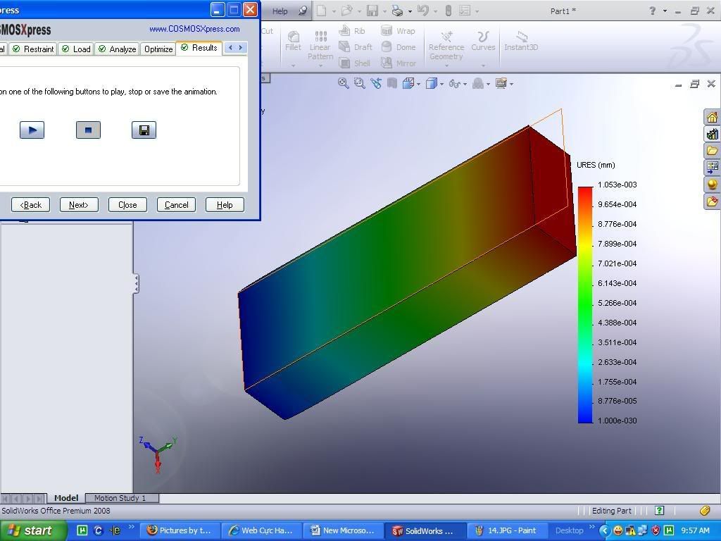The height and width of the screenshot is (541, 721).
Task: Save the animation with the floppy disk button
Action: [x=144, y=130]
